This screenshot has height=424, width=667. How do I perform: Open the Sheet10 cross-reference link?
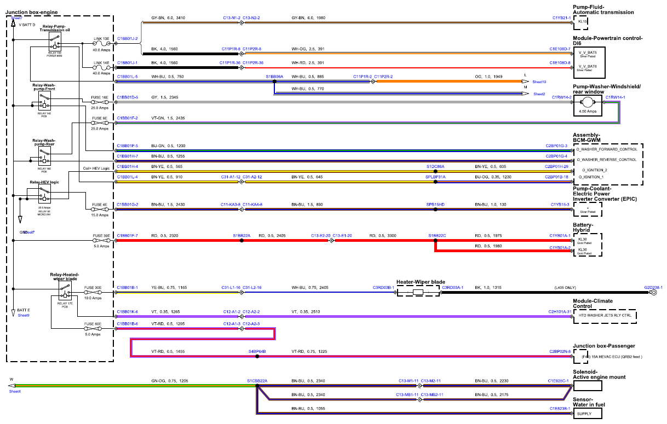click(539, 82)
